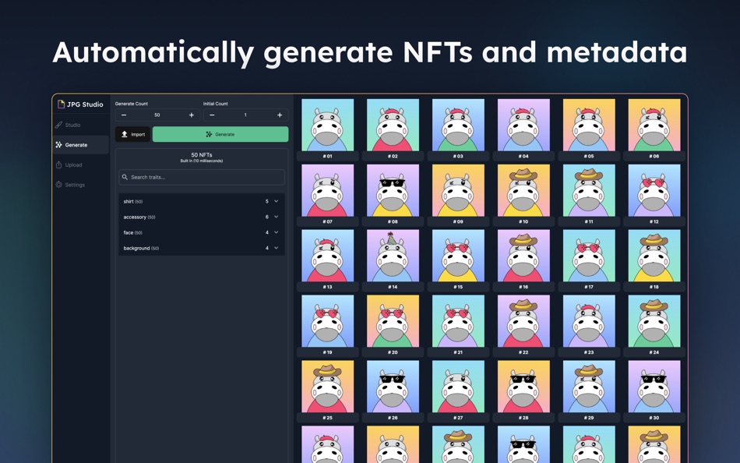Image resolution: width=740 pixels, height=463 pixels.
Task: Increase Generate Count with plus button
Action: [192, 115]
